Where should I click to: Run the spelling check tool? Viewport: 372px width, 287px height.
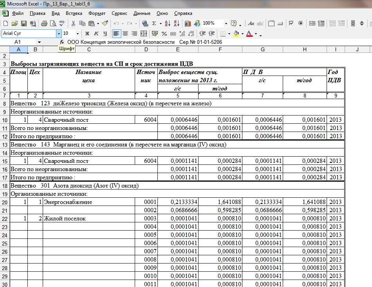61,23
